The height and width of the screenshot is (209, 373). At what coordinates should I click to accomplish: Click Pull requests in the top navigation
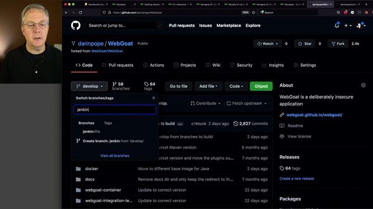point(182,26)
